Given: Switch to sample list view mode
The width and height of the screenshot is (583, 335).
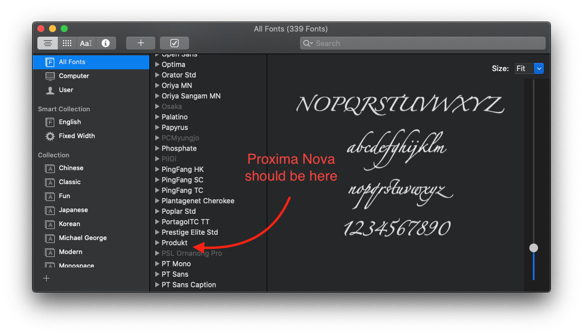Looking at the screenshot, I should (48, 43).
